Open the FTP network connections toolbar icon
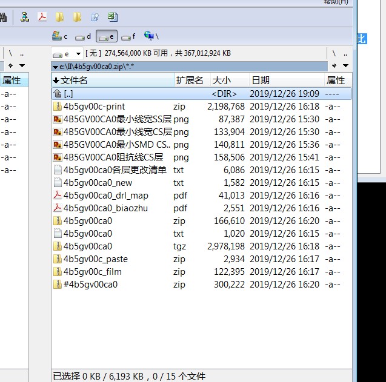Screen dimensions: 386x382 click(x=25, y=17)
